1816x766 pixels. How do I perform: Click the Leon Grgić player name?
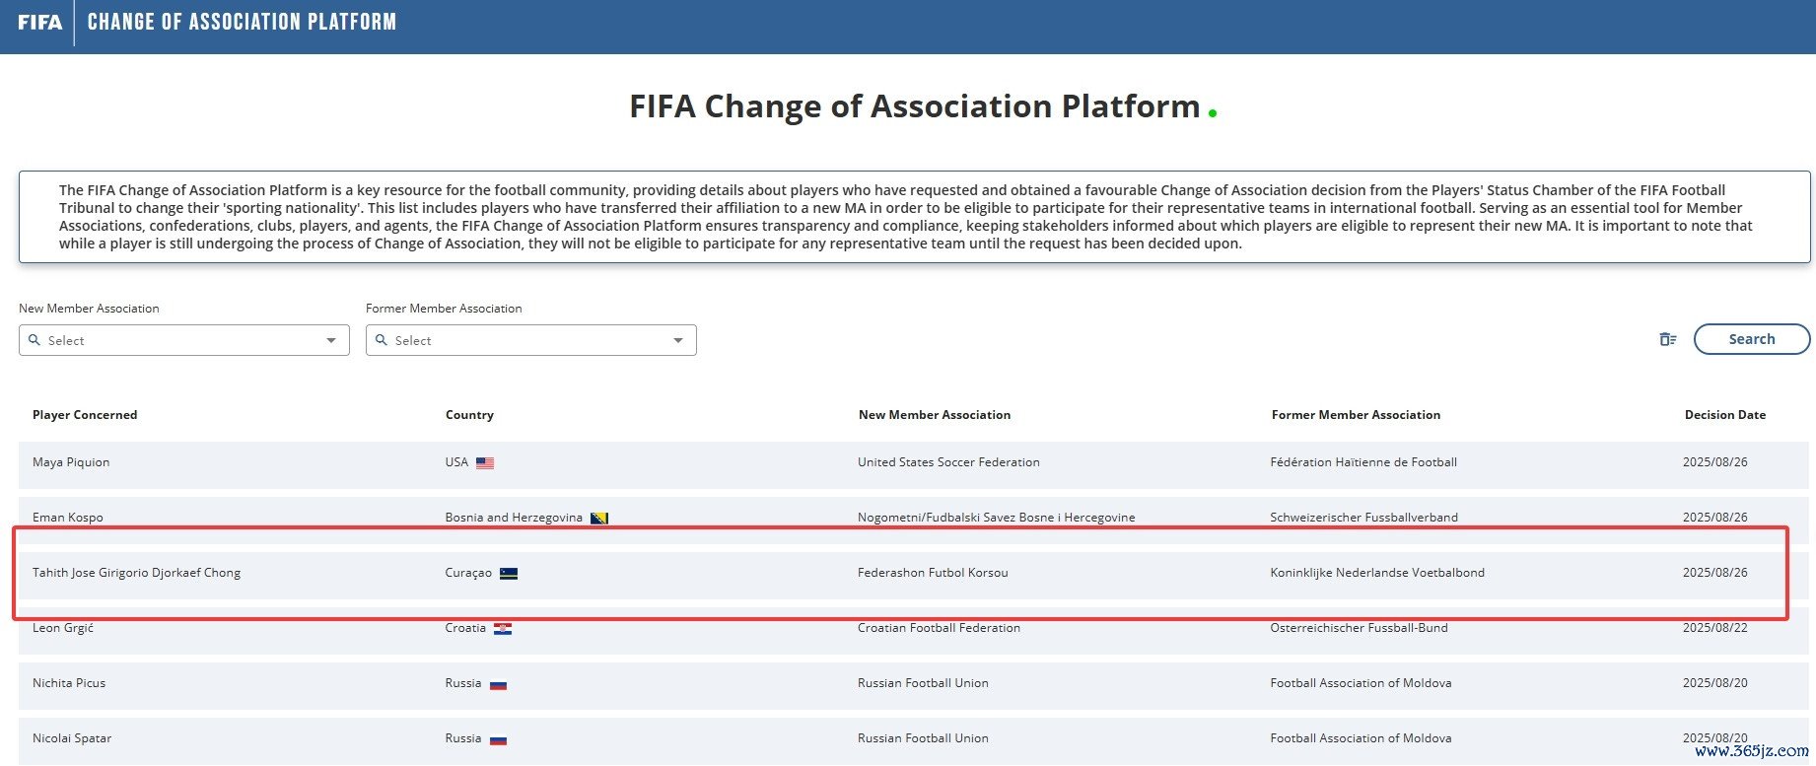(63, 628)
